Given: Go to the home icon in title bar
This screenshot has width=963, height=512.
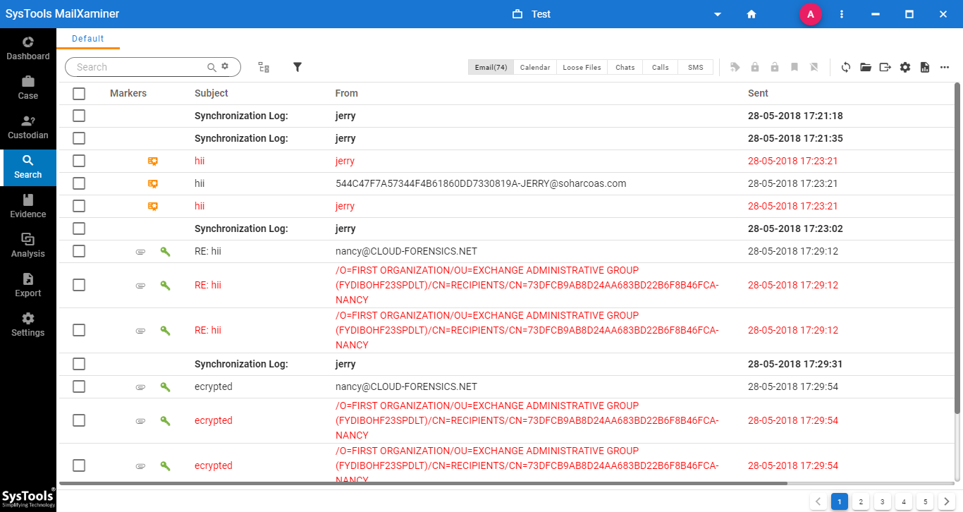Looking at the screenshot, I should click(x=752, y=14).
